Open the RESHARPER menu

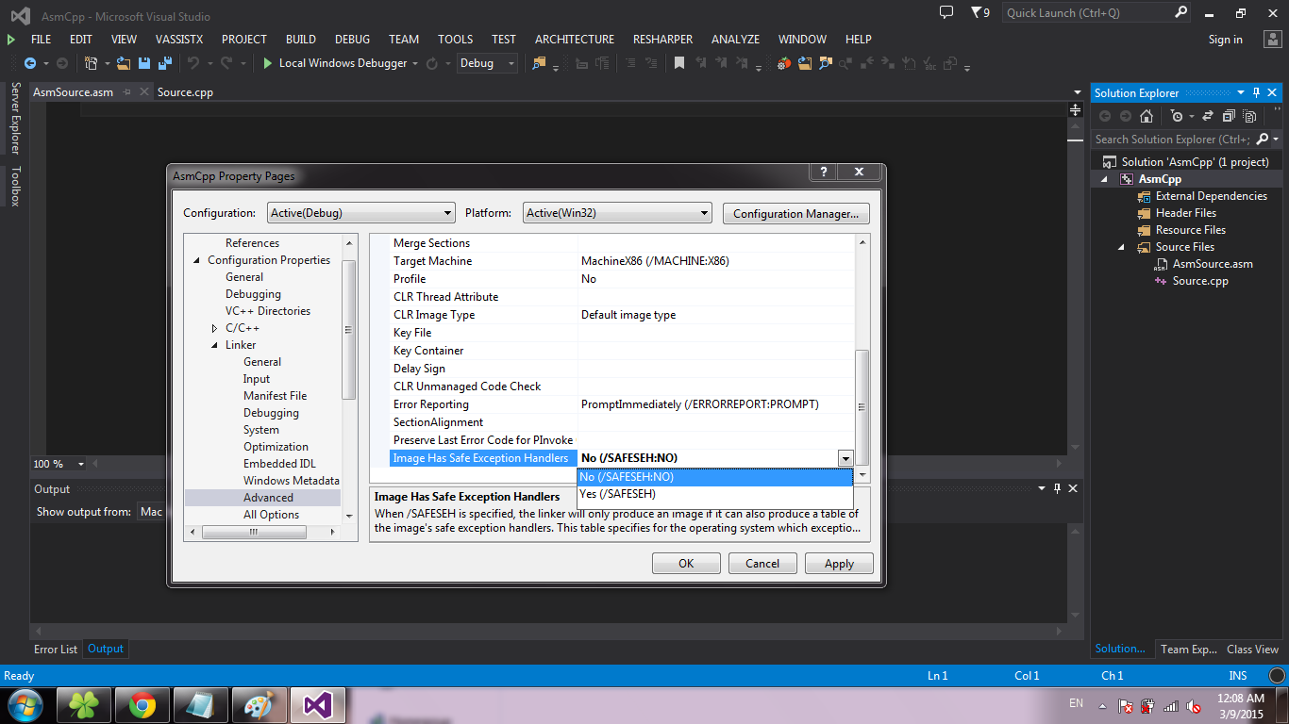pyautogui.click(x=662, y=40)
